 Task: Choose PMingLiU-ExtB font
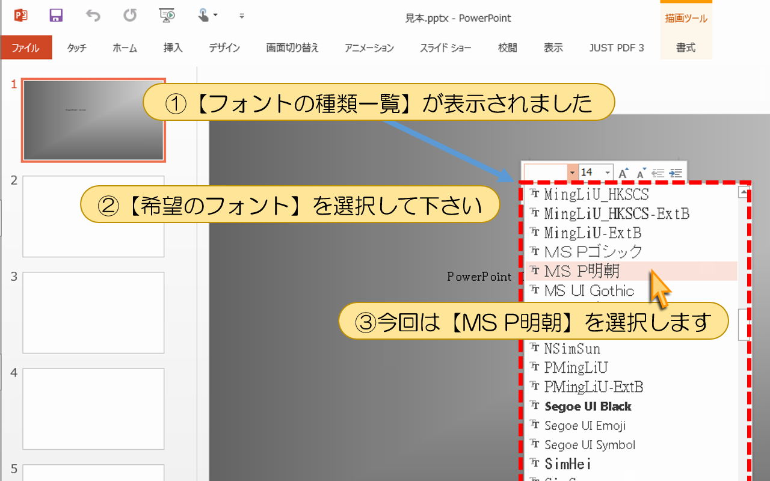pyautogui.click(x=630, y=387)
